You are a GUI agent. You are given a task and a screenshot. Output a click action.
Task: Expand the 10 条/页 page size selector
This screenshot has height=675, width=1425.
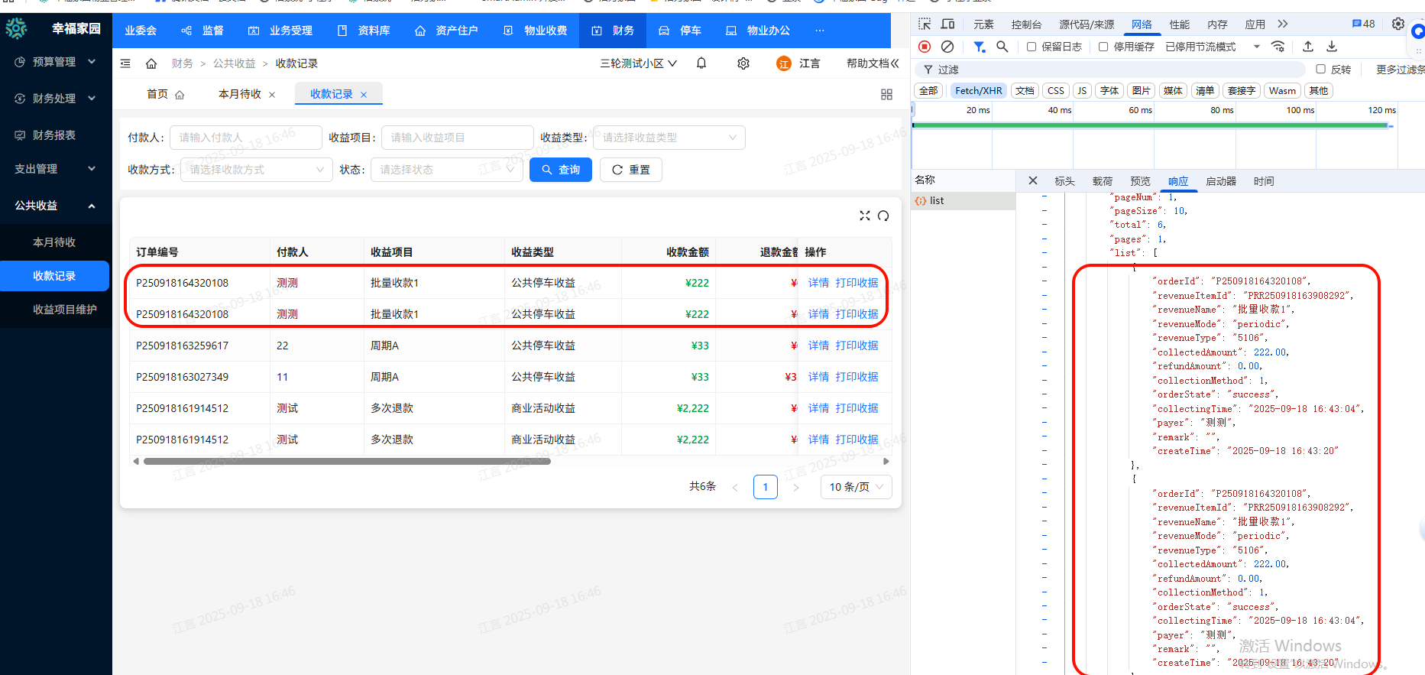coord(856,487)
